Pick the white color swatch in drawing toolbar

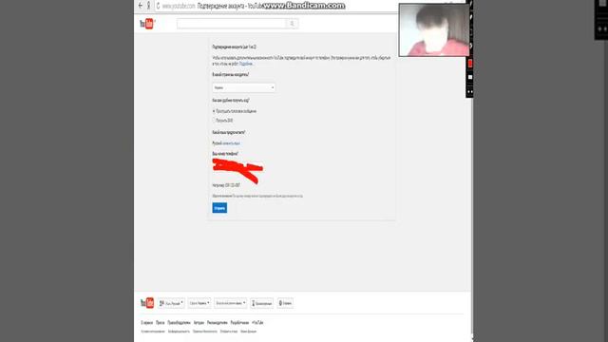click(470, 77)
